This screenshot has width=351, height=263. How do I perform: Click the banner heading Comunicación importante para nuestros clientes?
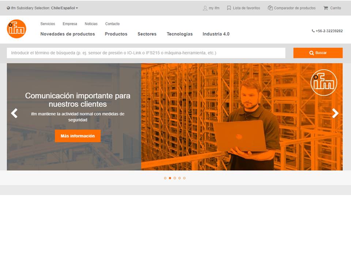(x=78, y=100)
